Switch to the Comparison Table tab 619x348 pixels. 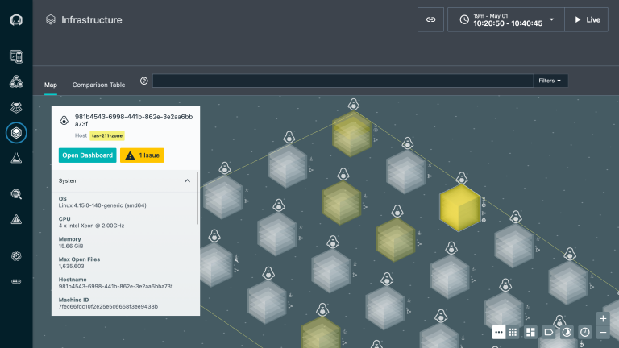click(98, 85)
